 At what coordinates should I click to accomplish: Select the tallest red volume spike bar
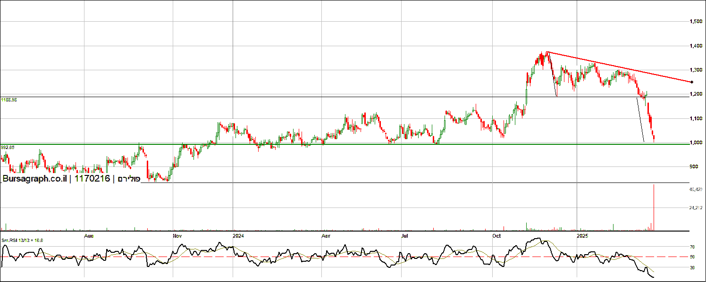pyautogui.click(x=654, y=207)
